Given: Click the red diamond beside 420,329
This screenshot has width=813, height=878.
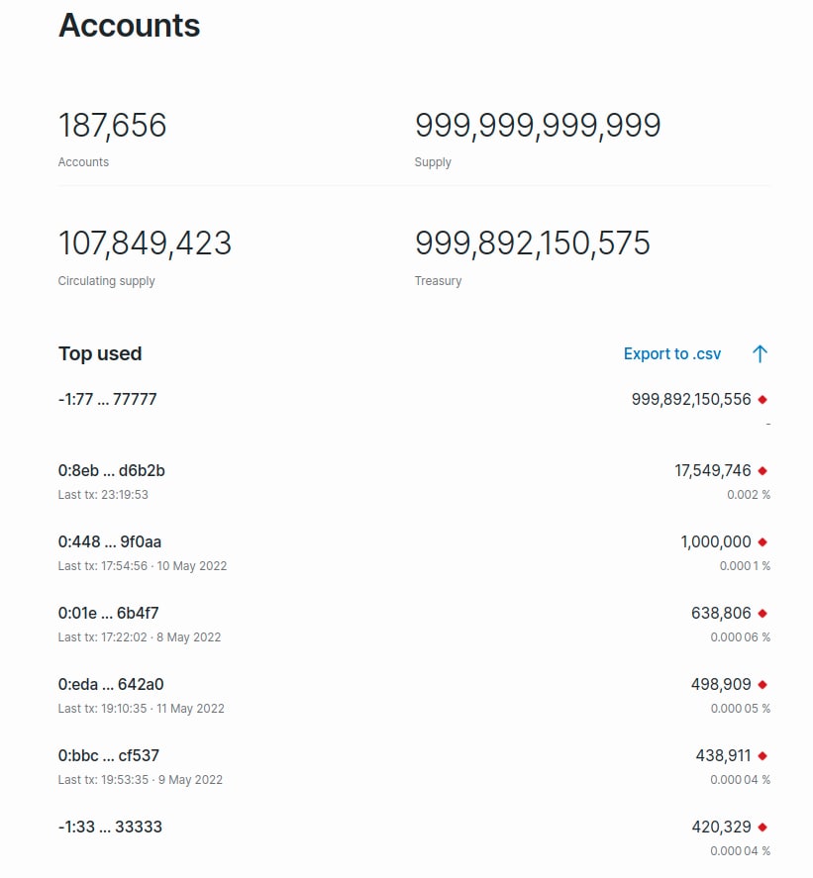Looking at the screenshot, I should [x=762, y=828].
